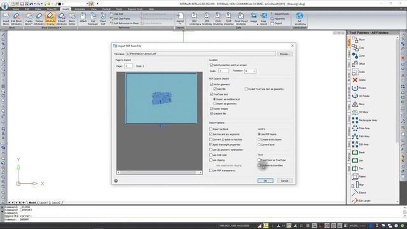Screen dimensions: 407x229
Task: Enable Use PDF transparency
Action: click(210, 170)
